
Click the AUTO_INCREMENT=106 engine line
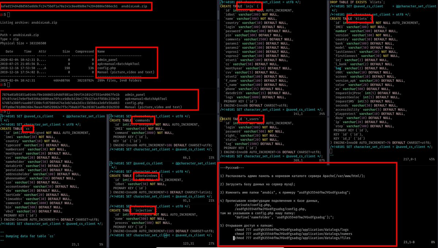point(162,145)
